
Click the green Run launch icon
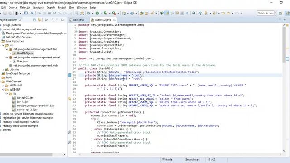click(97, 13)
